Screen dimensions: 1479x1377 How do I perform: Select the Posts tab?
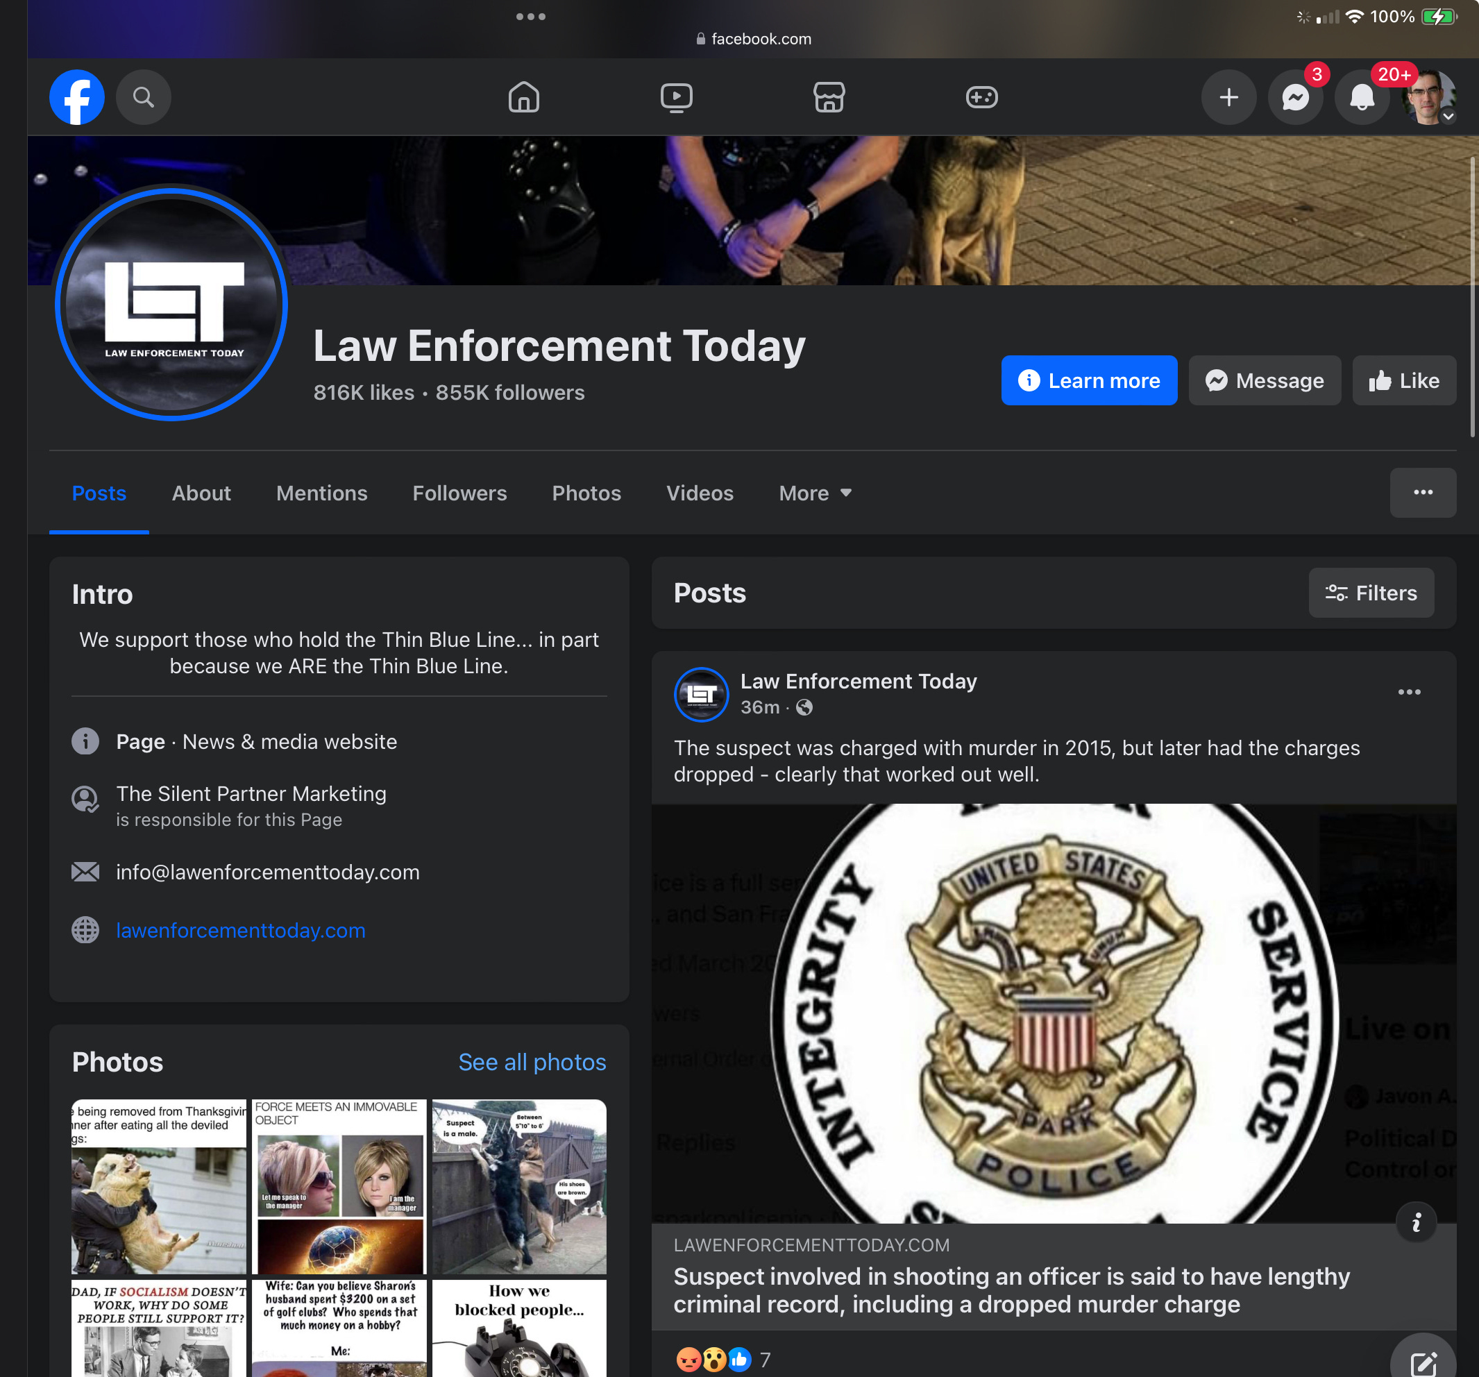click(x=99, y=493)
